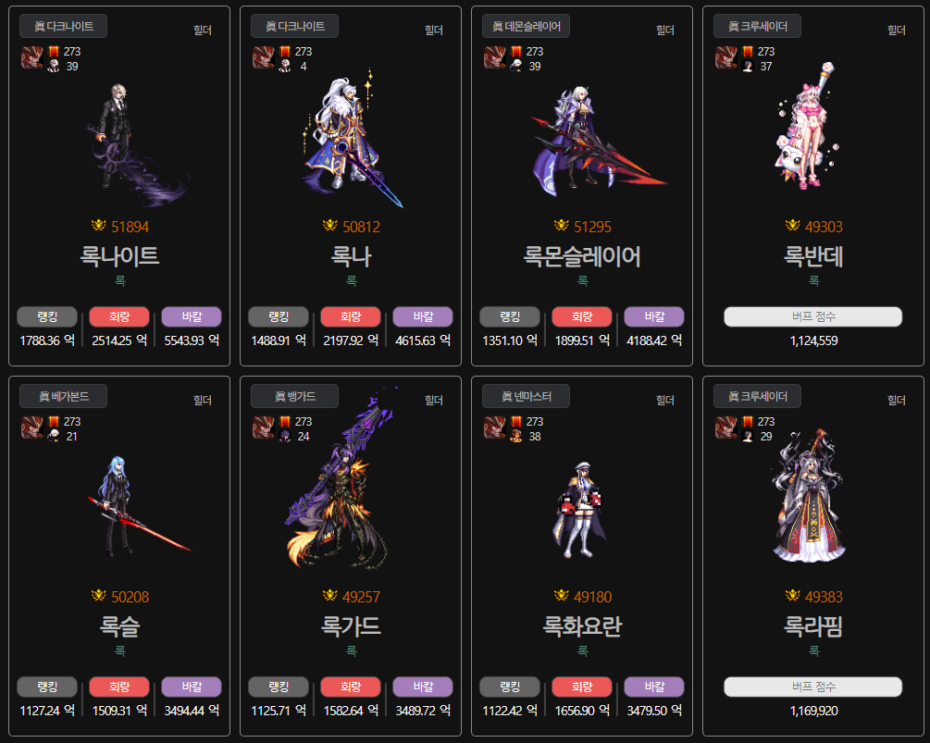The height and width of the screenshot is (743, 930).
Task: Click the crown icon beside 49257
Action: coord(329,595)
